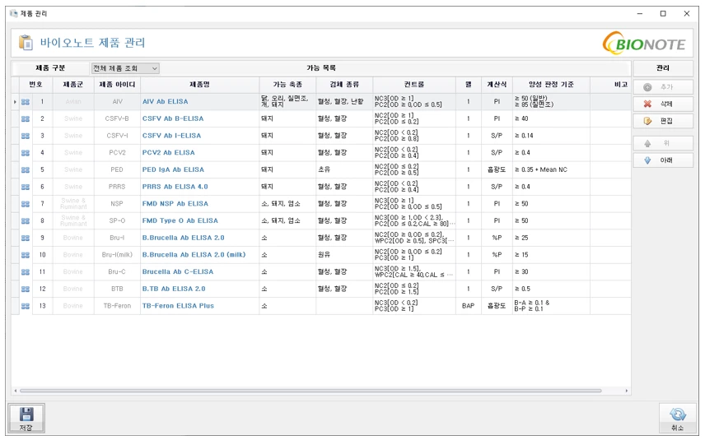Sort by the 제품명 column header
The width and height of the screenshot is (705, 440).
tap(199, 85)
